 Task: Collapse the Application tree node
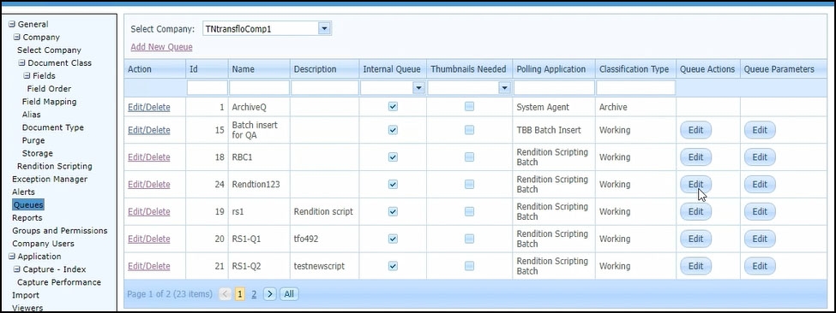click(x=12, y=257)
